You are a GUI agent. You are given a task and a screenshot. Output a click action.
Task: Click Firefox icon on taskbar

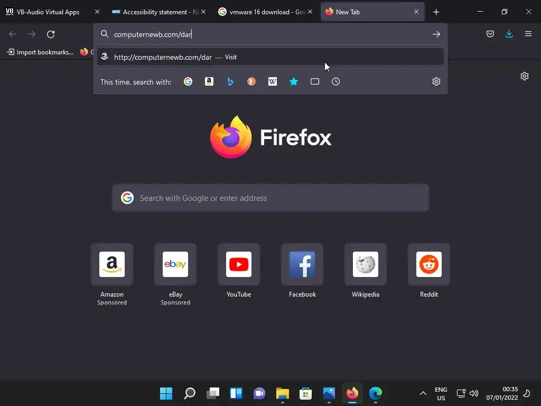pos(352,393)
